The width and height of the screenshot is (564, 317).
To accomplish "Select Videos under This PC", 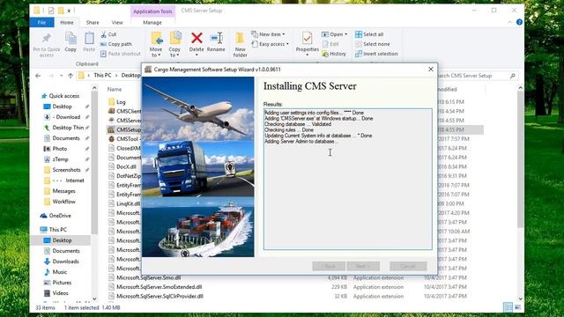I will coord(61,293).
